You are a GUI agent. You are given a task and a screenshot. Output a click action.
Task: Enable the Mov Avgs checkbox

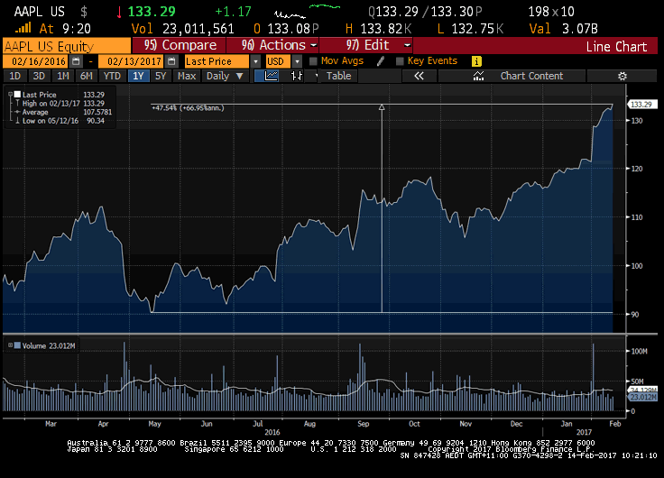point(313,61)
